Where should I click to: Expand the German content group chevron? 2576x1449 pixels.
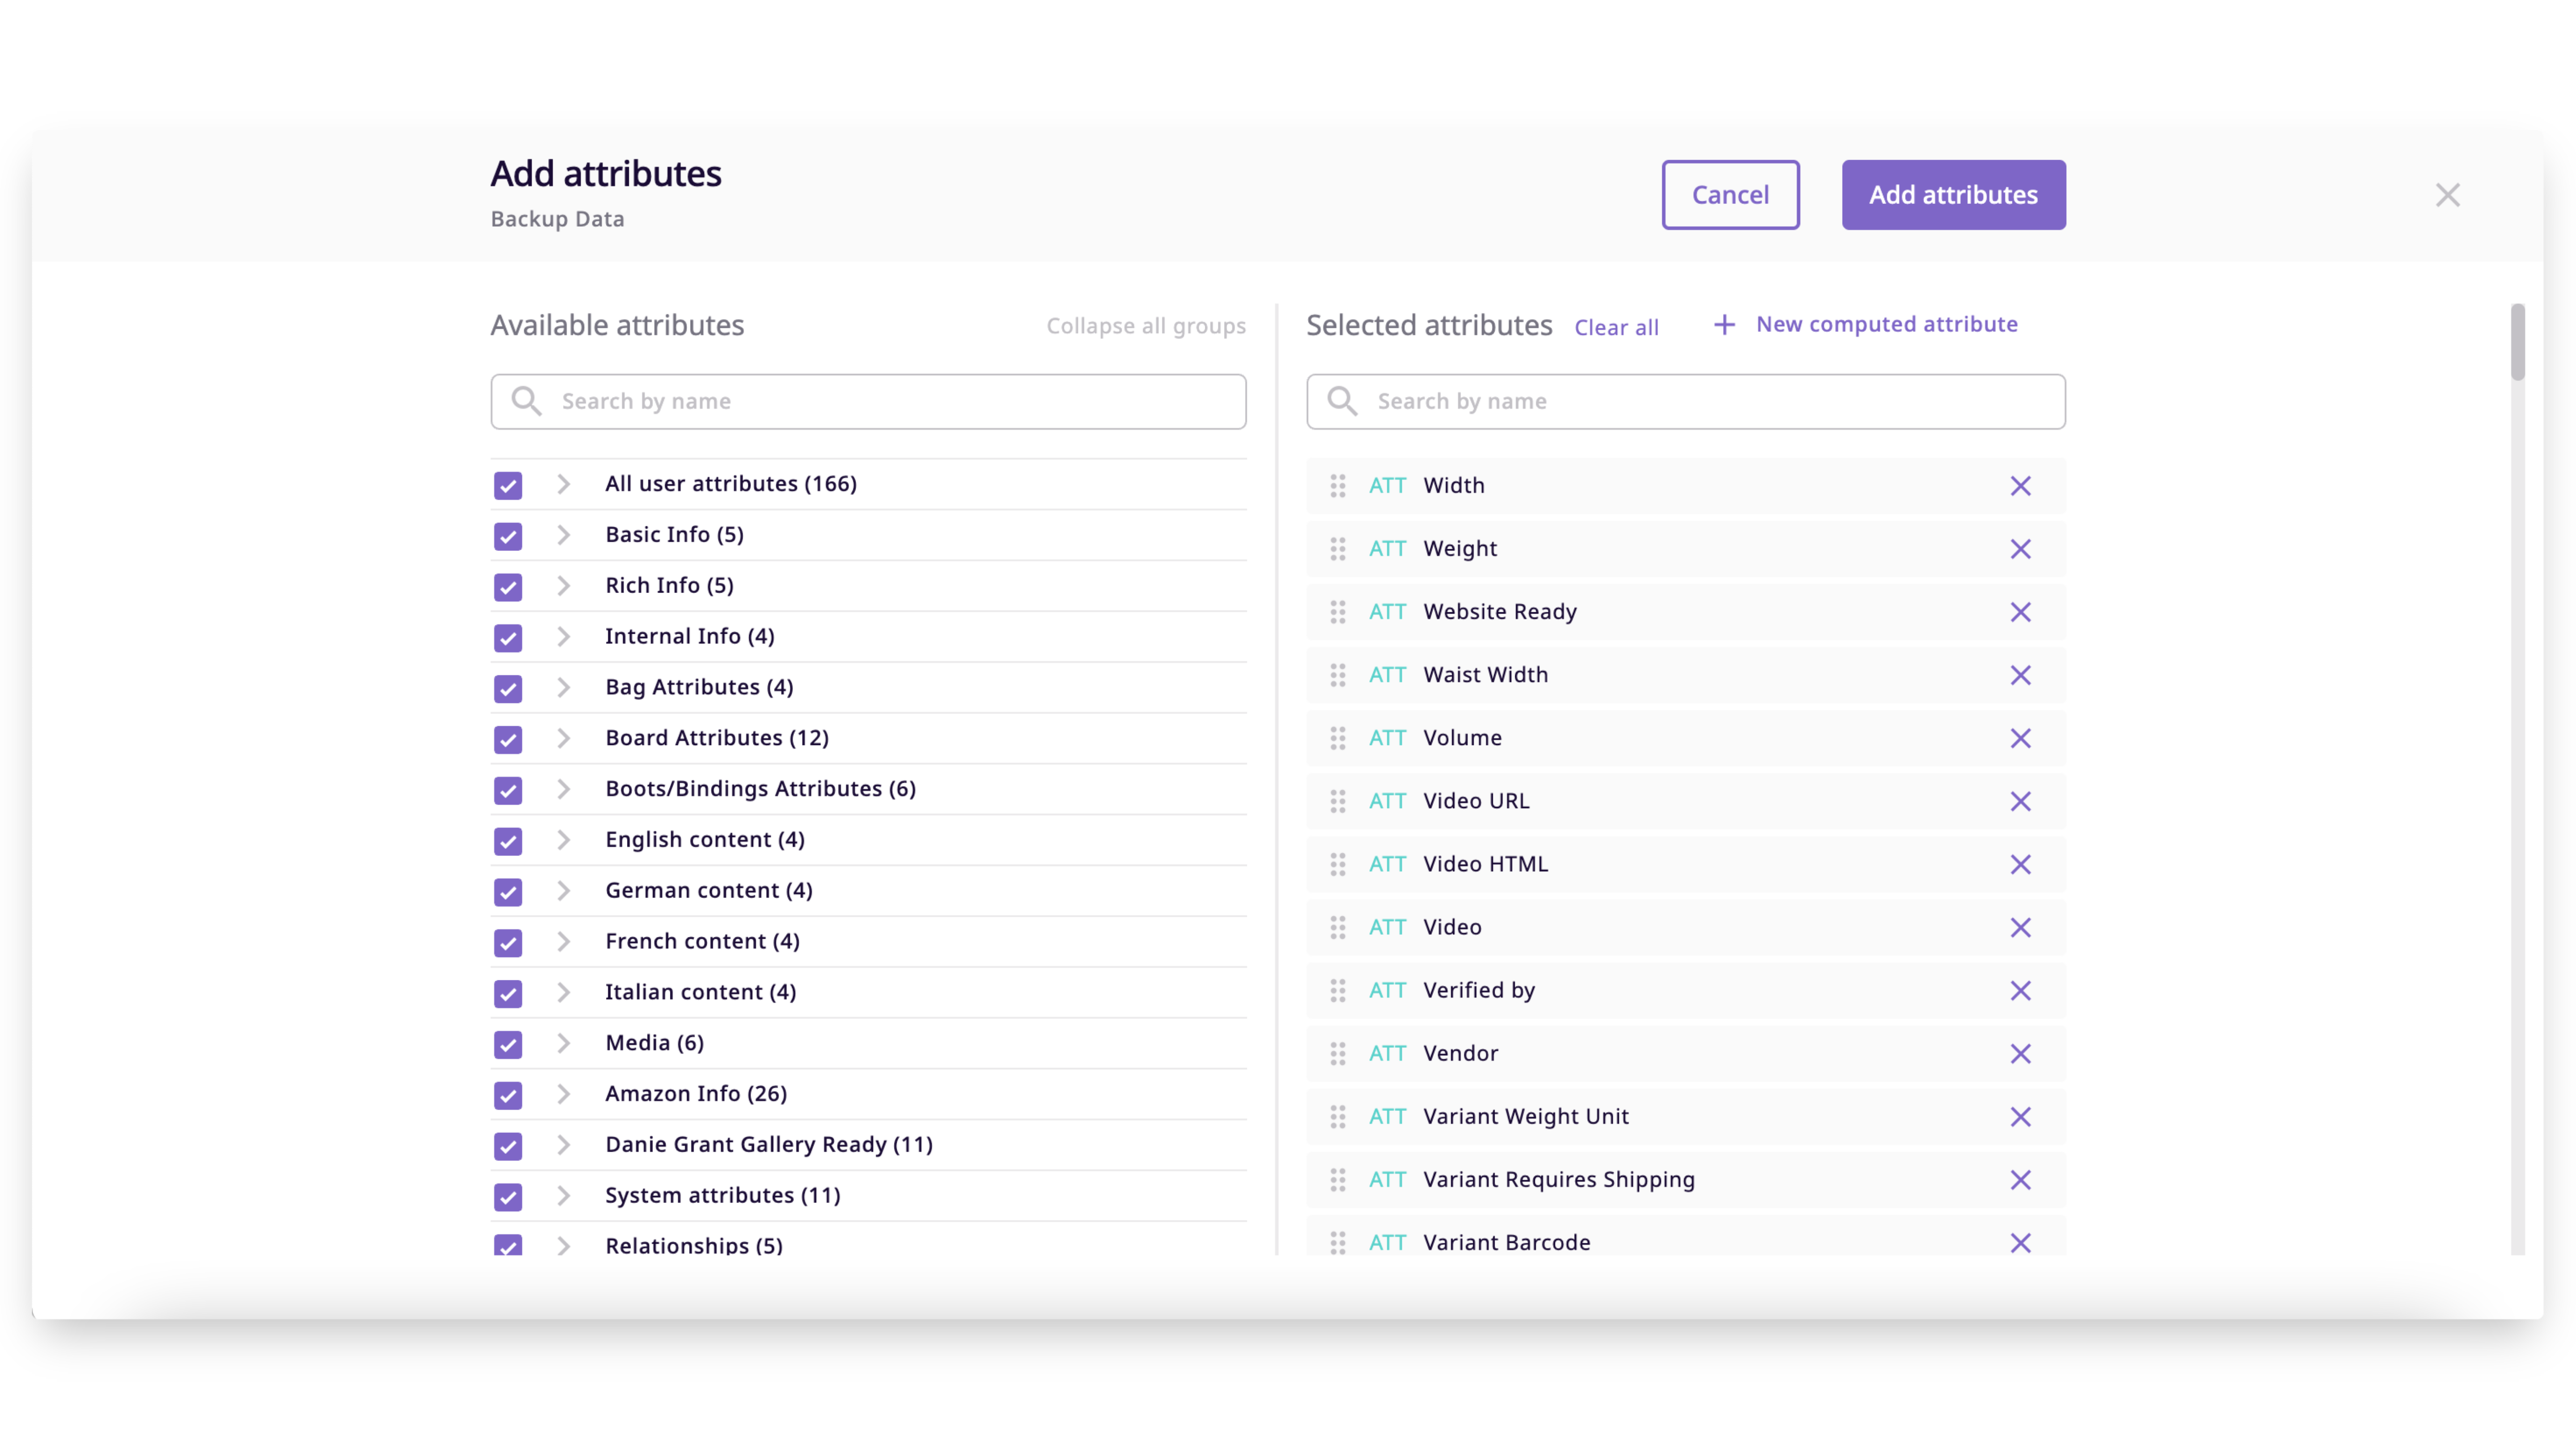point(564,891)
